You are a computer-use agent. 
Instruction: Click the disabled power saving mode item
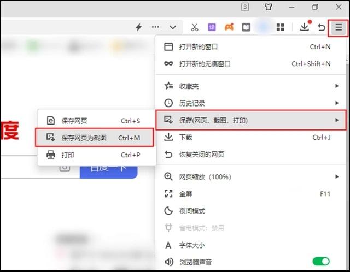click(250, 228)
